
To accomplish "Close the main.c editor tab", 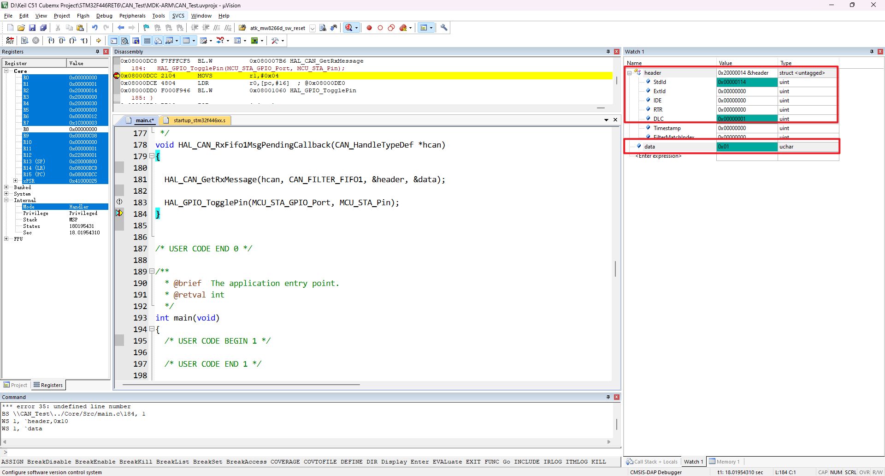I will point(615,120).
